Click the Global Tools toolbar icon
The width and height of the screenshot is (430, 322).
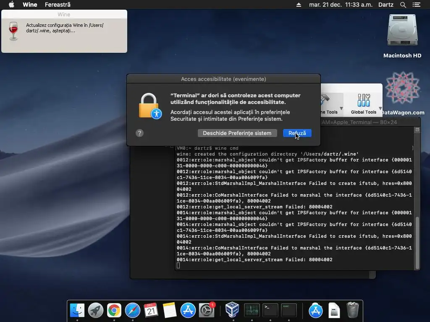pyautogui.click(x=364, y=104)
